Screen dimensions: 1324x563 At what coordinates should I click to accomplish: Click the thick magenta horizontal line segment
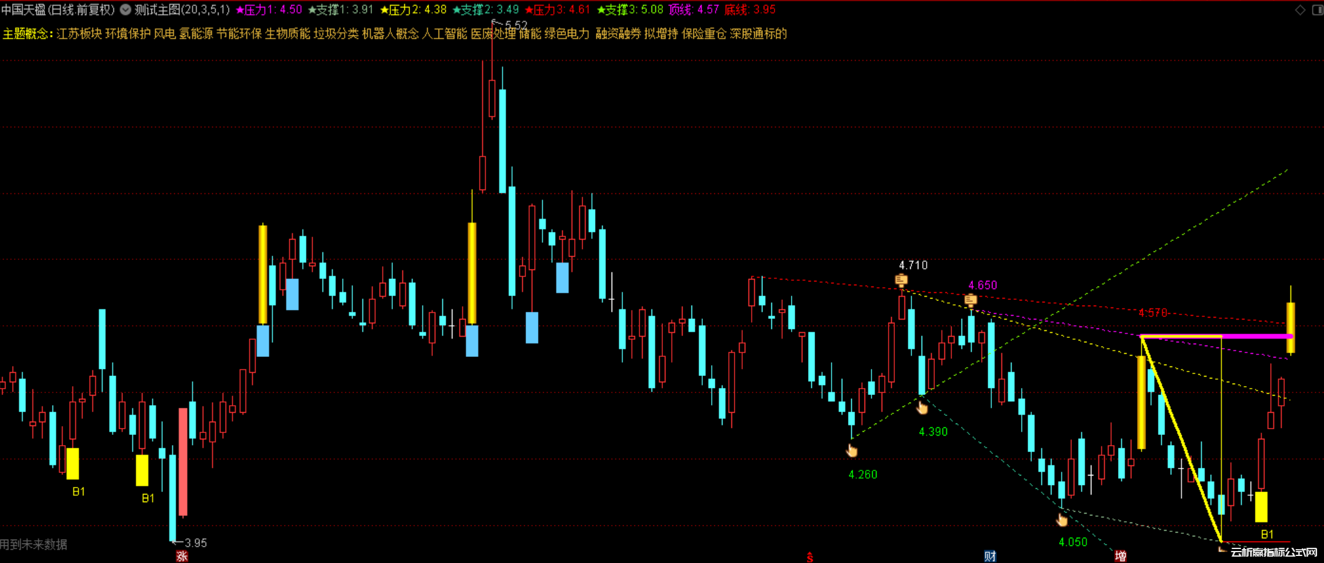tap(1256, 336)
